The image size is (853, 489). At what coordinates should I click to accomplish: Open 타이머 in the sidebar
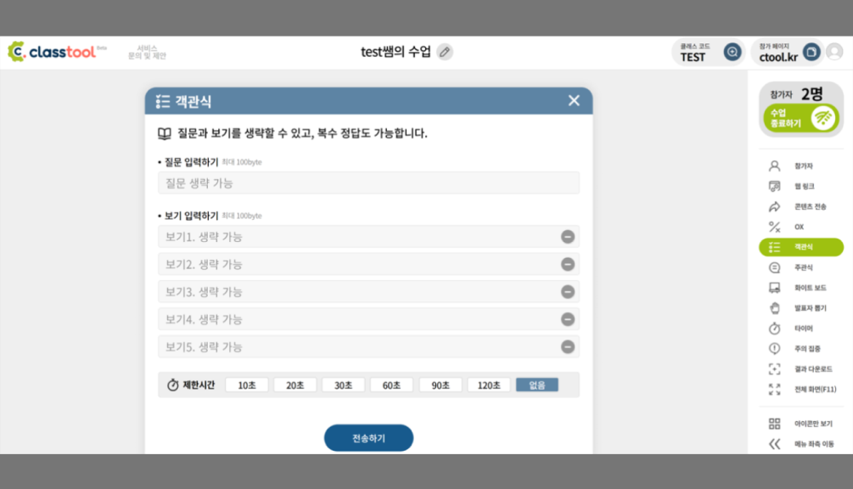click(800, 329)
